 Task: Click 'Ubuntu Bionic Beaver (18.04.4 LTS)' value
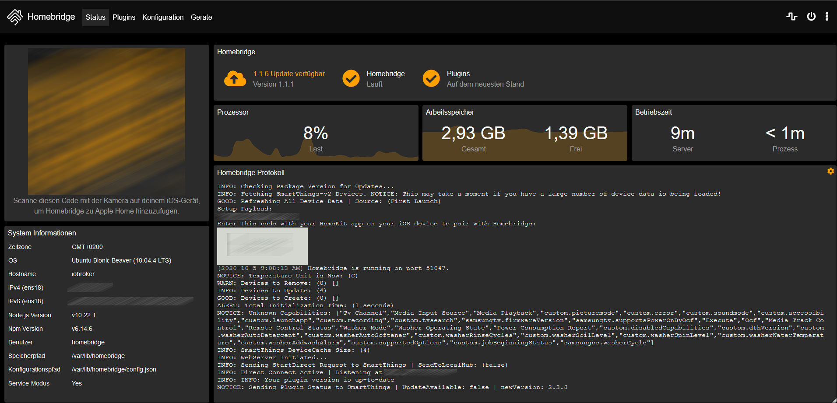tap(121, 260)
